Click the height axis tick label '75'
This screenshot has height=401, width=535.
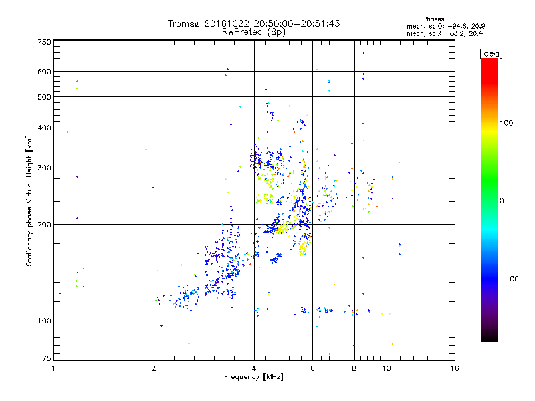coord(47,358)
